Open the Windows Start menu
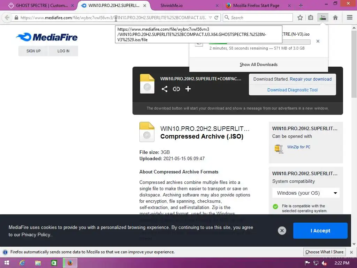 tap(7, 263)
